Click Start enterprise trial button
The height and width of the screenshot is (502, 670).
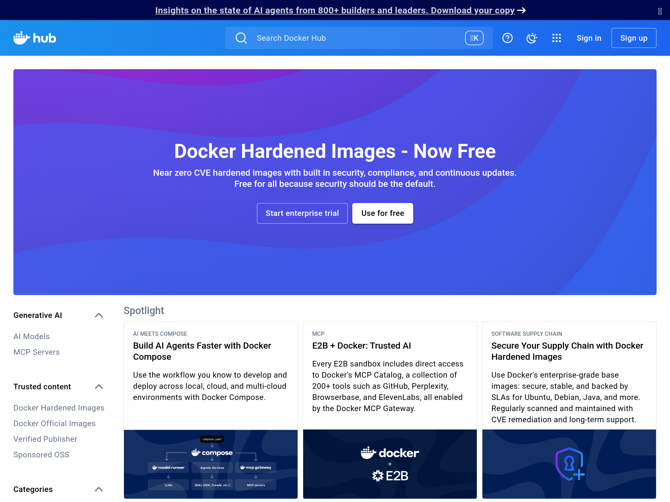click(x=302, y=213)
